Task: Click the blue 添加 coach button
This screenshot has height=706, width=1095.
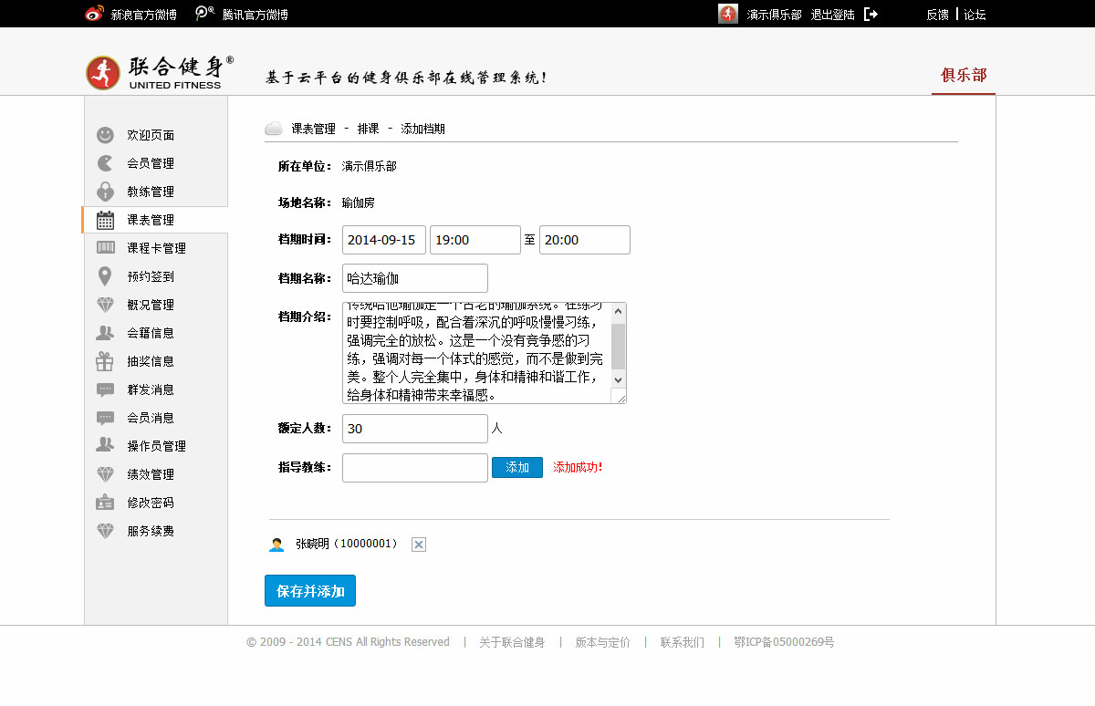Action: [517, 467]
